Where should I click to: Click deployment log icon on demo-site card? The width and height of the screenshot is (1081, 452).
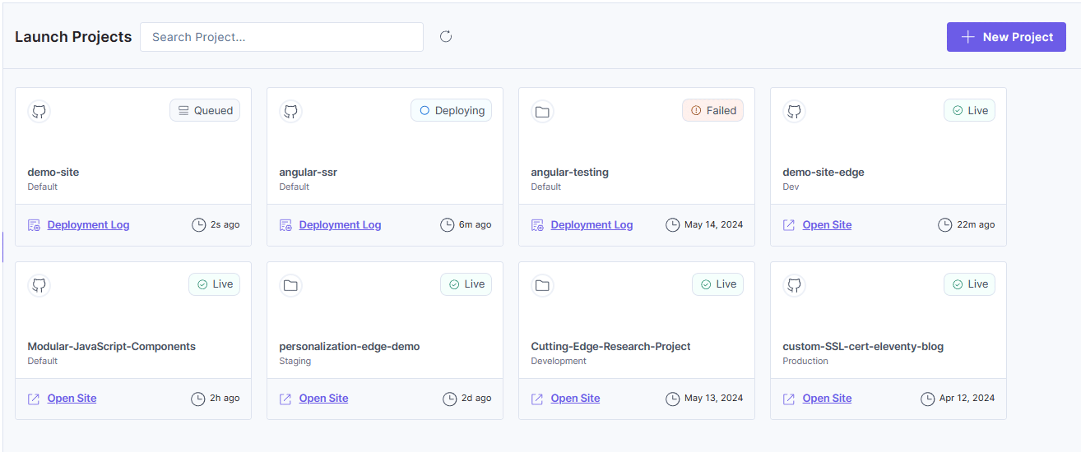pyautogui.click(x=34, y=225)
